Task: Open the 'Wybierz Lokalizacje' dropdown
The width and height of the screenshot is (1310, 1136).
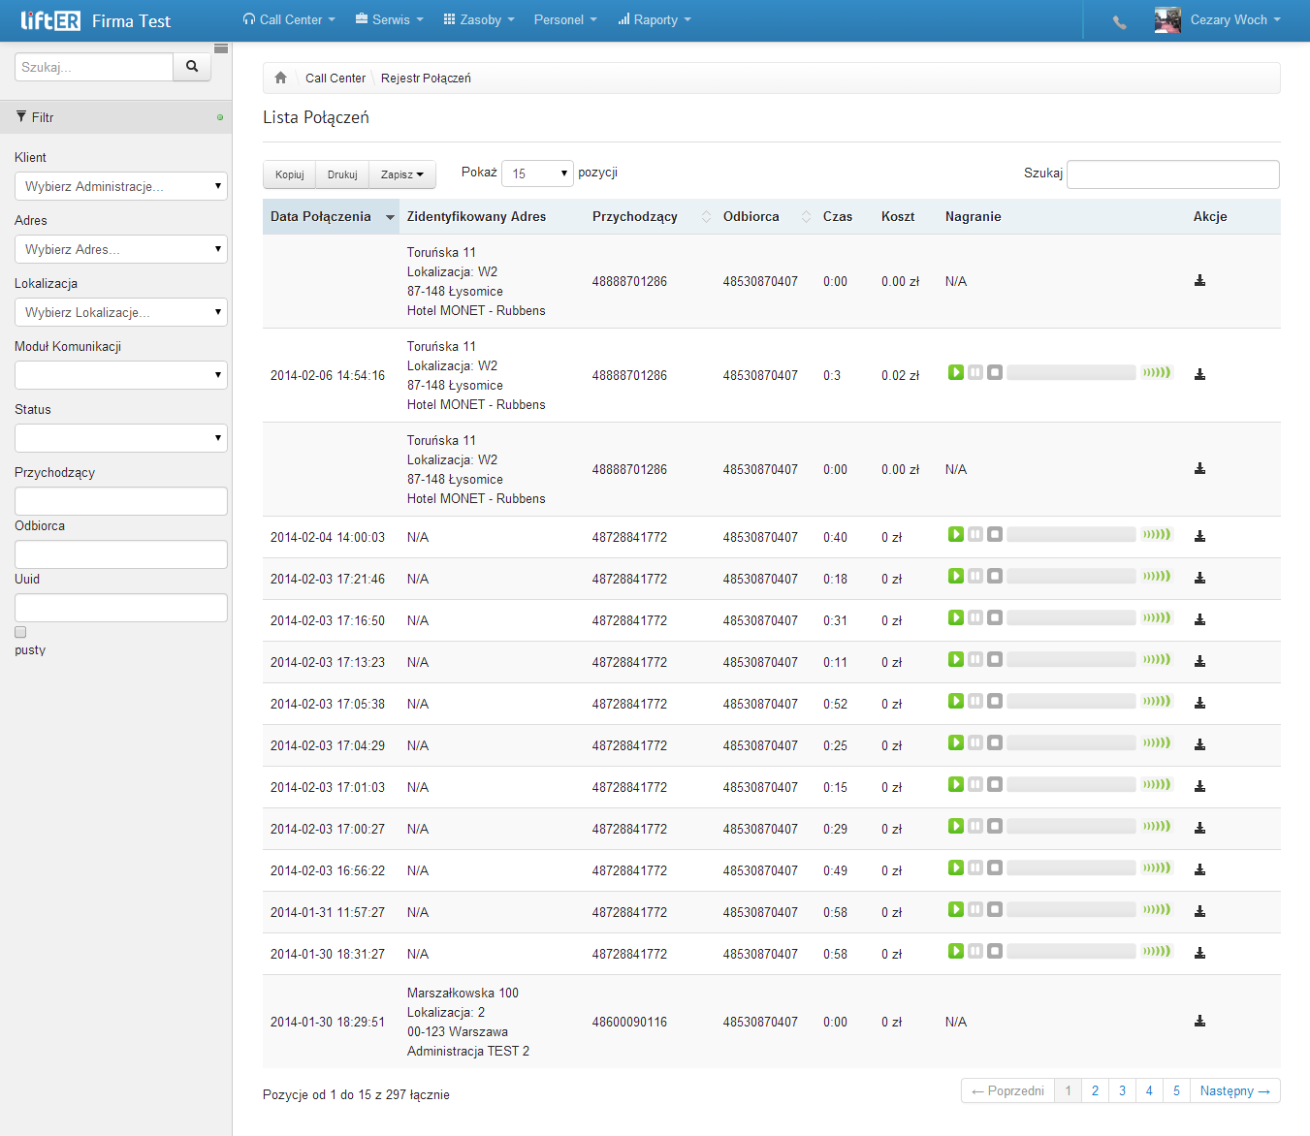Action: 121,312
